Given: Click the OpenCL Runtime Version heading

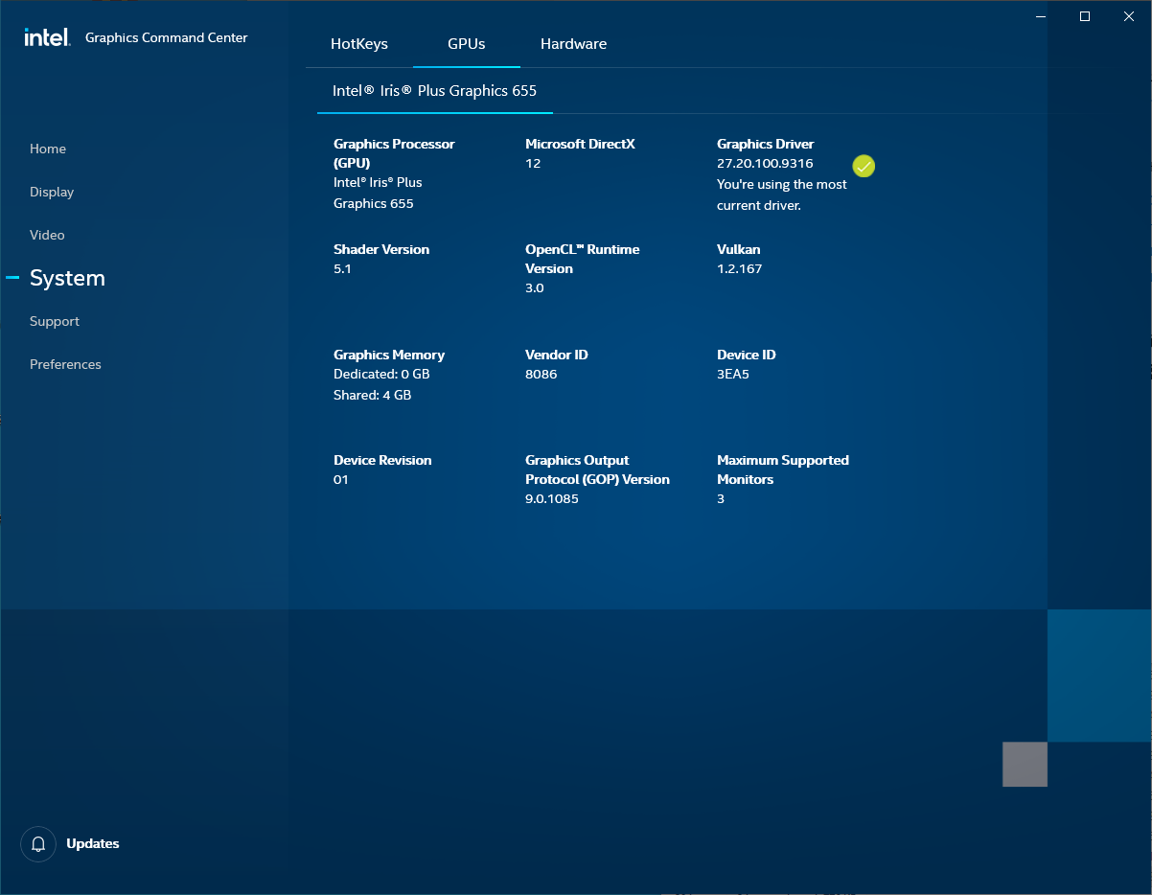Looking at the screenshot, I should pos(582,259).
